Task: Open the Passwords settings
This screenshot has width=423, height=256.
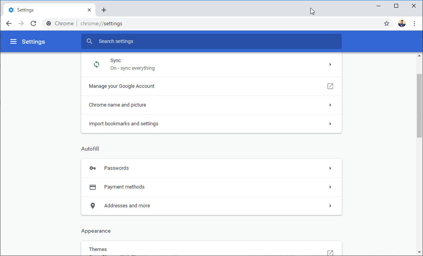Action: point(211,168)
